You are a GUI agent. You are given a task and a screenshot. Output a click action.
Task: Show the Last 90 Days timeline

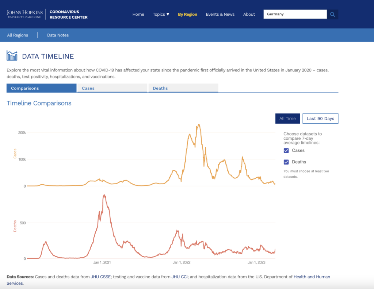[320, 119]
